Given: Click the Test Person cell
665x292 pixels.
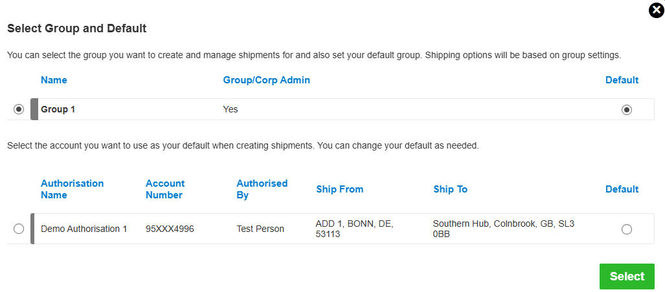Looking at the screenshot, I should point(260,229).
